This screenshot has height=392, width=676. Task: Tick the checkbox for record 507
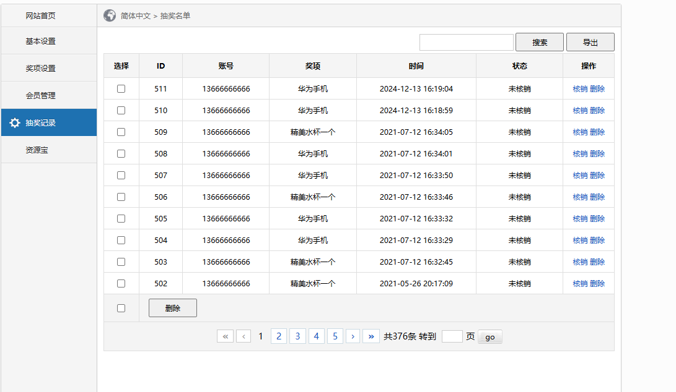[121, 175]
